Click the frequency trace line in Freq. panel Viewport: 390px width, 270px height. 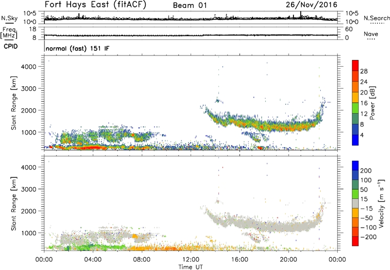point(191,35)
